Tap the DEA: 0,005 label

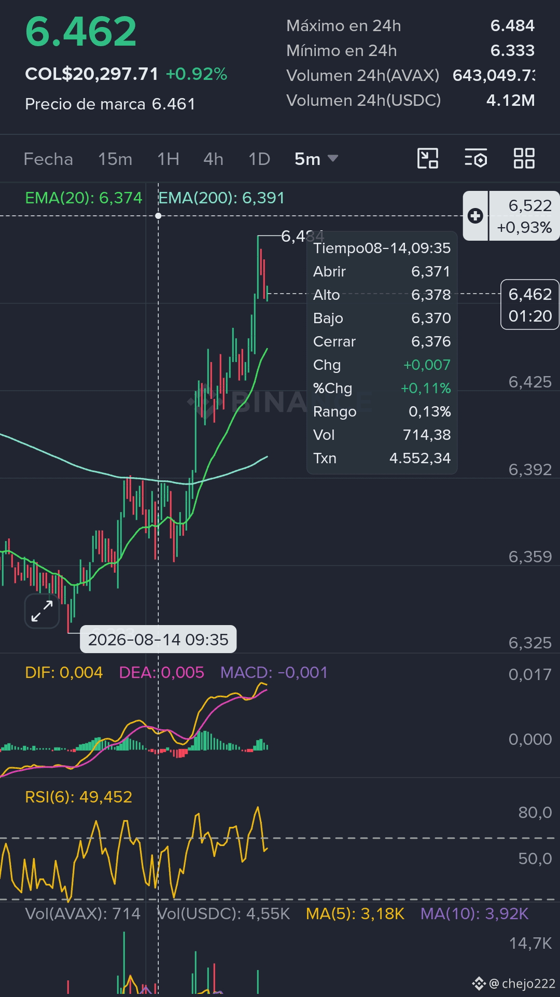(x=162, y=672)
